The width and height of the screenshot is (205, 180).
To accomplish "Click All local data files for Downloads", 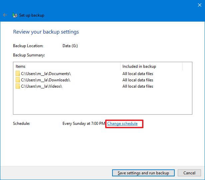I will tap(138, 80).
